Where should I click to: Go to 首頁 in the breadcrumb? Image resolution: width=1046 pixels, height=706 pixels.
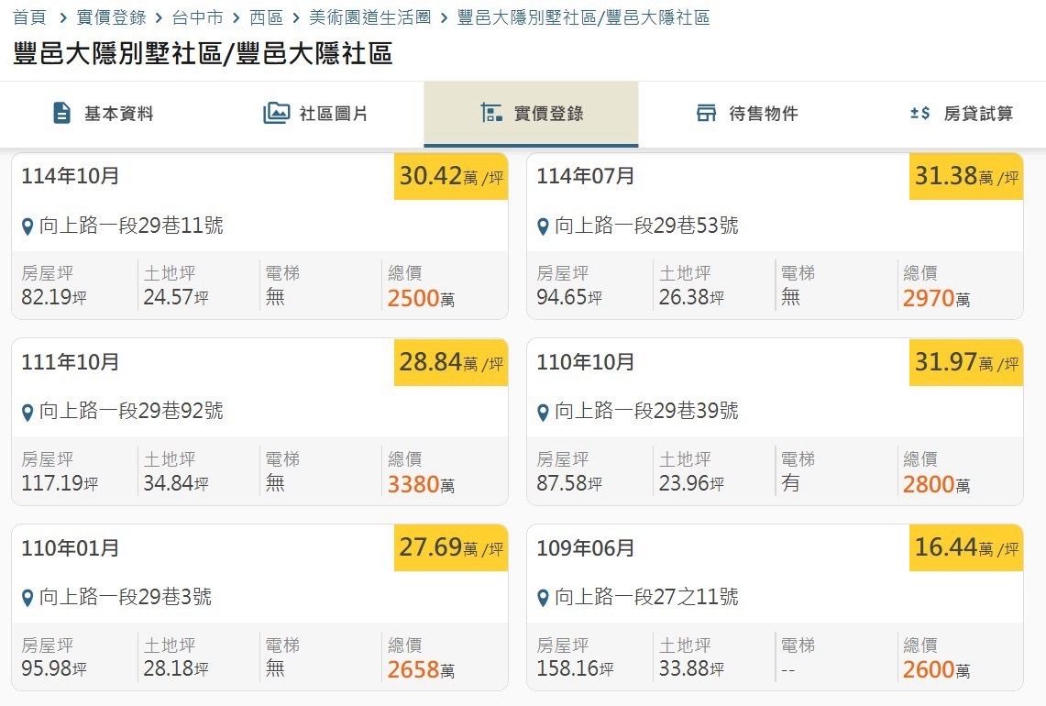point(29,17)
